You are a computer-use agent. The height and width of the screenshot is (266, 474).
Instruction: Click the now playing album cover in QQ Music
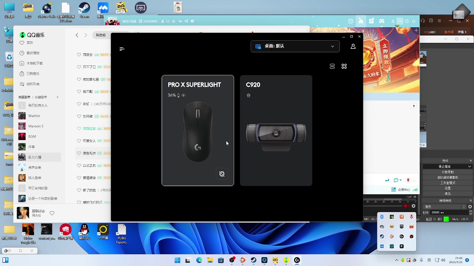click(23, 213)
